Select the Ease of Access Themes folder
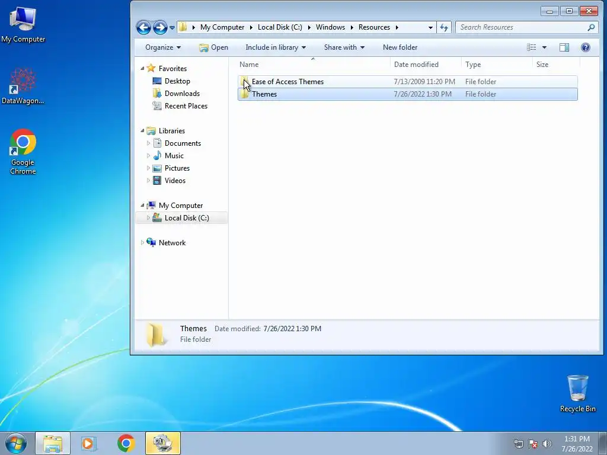 [x=408, y=82]
